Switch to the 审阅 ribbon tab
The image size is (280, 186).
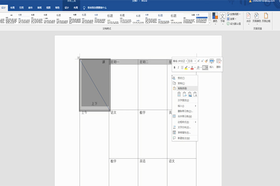[x=40, y=7]
